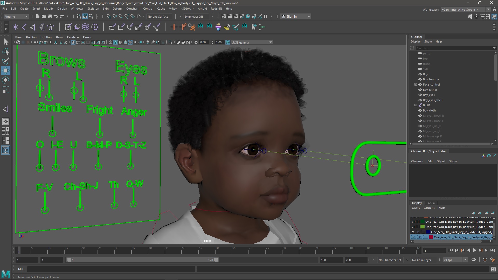Viewport: 498px width, 280px height.
Task: Select the Scale tool in toolbox
Action: (6, 90)
